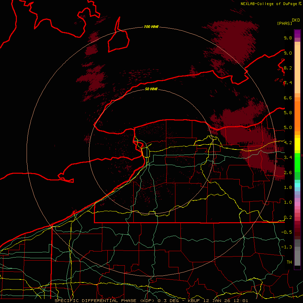The image size is (303, 303).
Task: Click the DKD label above the legend
Action: click(296, 20)
